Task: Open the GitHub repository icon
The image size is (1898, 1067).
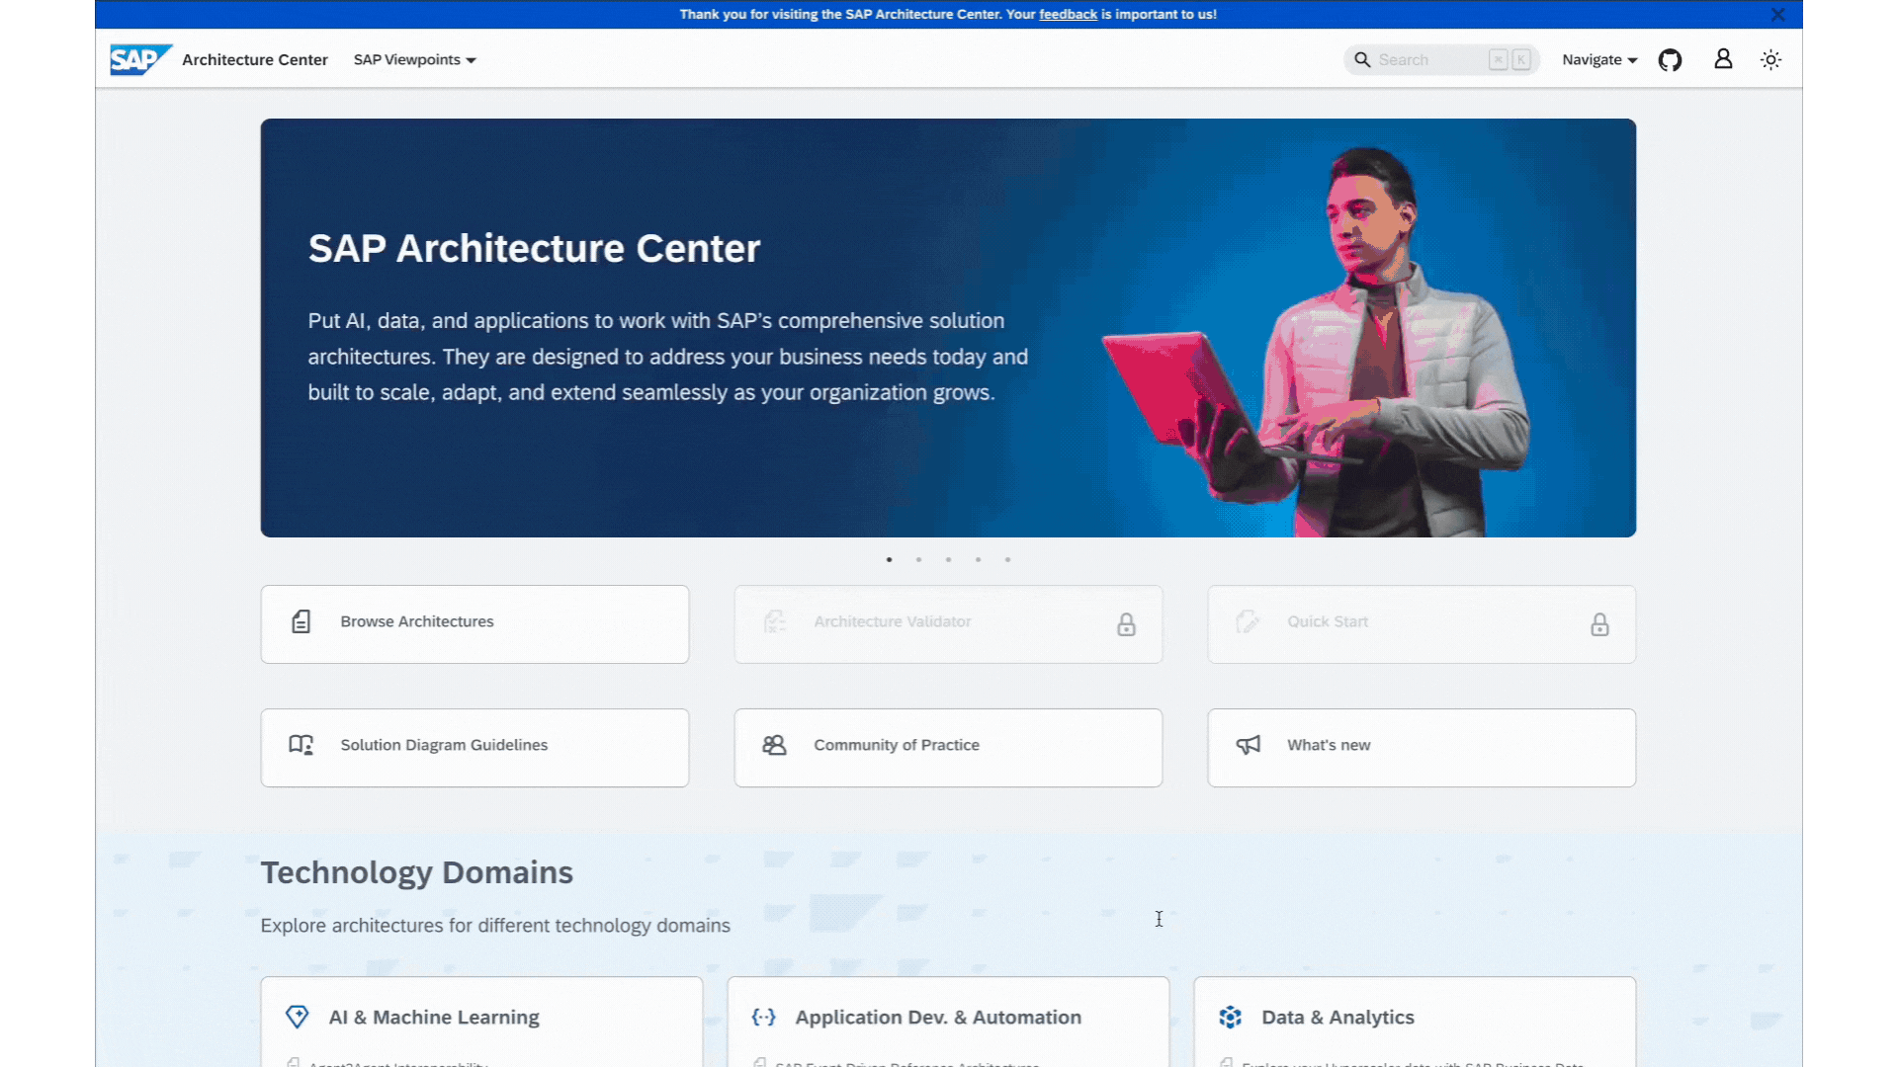Action: [x=1670, y=60]
